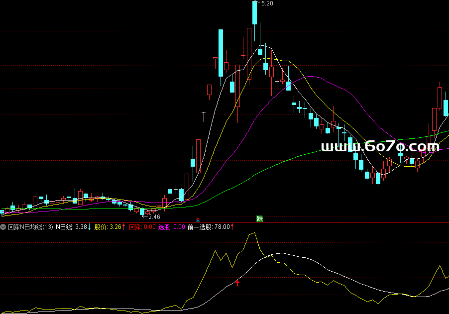Viewport: 449px width, 314px height.
Task: Select the N日线 3.38 value readout
Action: (71, 227)
